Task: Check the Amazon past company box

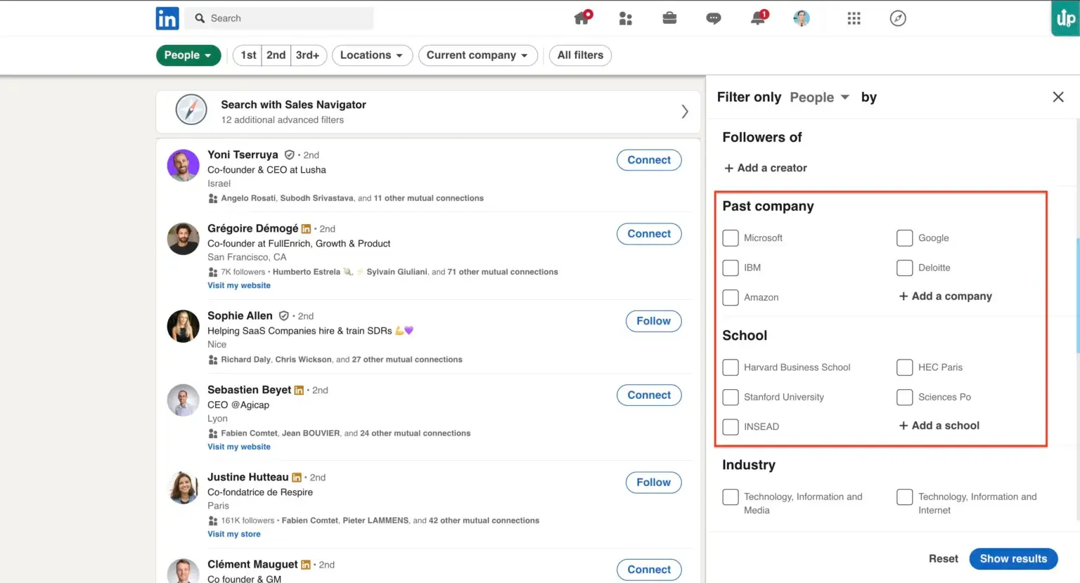Action: pos(731,297)
